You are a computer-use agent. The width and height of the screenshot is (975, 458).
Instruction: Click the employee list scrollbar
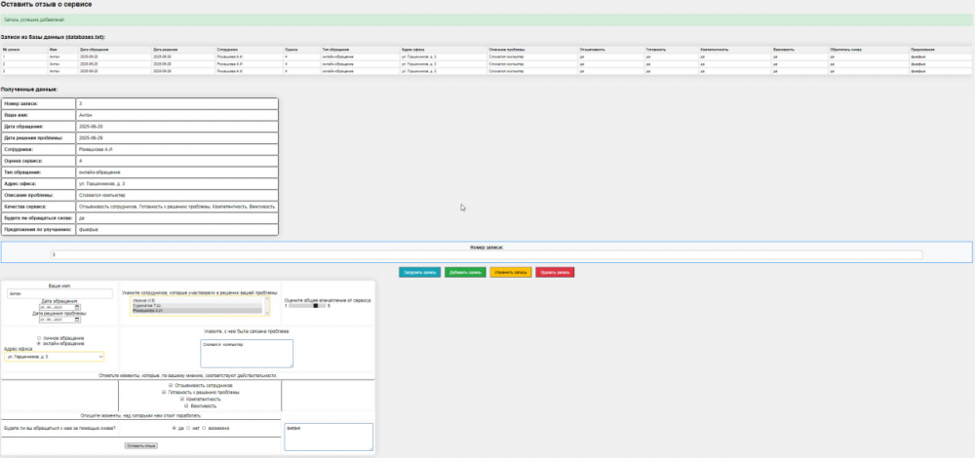click(x=267, y=306)
